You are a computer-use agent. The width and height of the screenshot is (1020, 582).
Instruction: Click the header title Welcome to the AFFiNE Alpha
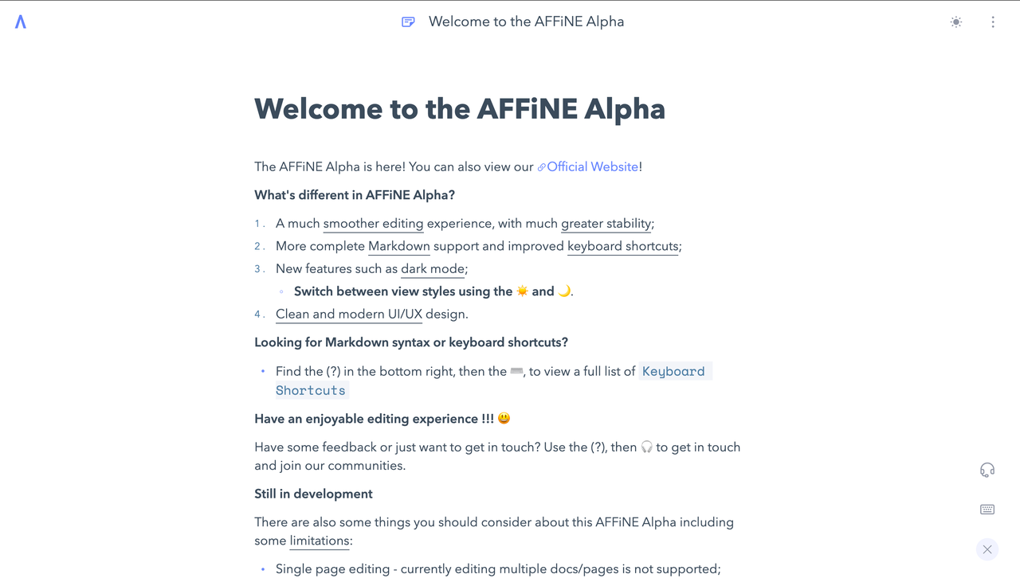point(526,21)
